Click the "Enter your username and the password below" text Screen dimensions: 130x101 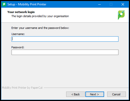click(40, 28)
